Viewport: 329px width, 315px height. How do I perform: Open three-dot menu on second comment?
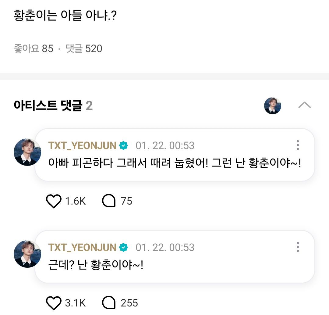tap(298, 247)
